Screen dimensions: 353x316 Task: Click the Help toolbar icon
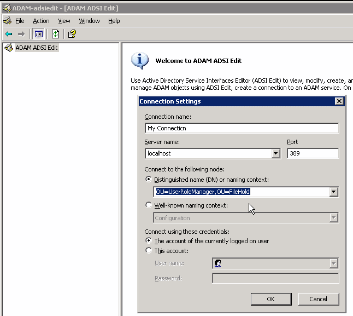click(x=72, y=34)
